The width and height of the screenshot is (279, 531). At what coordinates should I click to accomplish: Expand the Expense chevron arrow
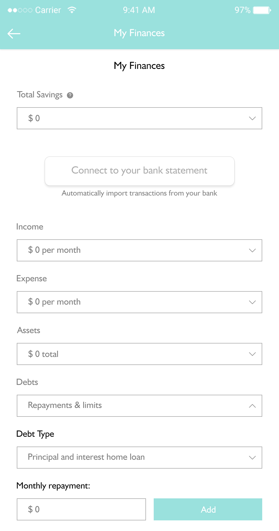(252, 302)
